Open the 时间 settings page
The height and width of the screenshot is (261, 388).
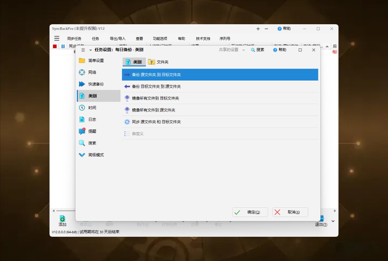coord(93,107)
